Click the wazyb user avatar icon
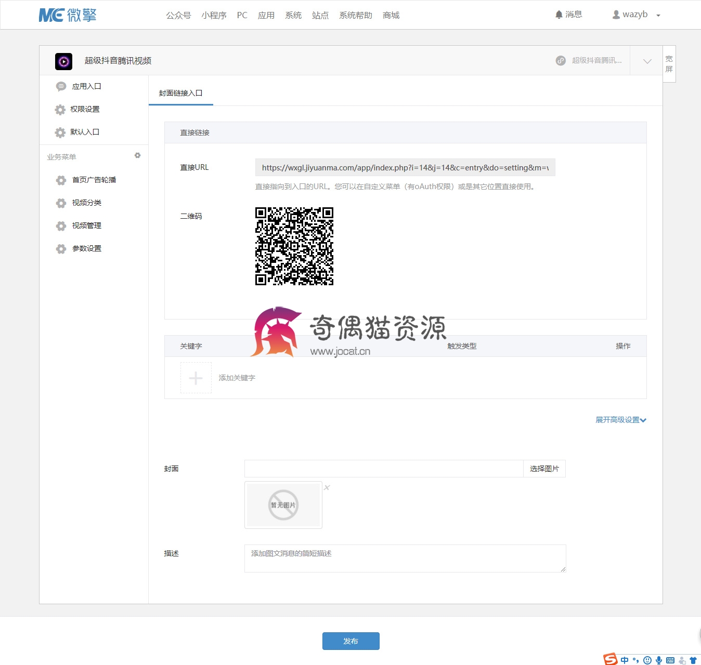 tap(616, 15)
